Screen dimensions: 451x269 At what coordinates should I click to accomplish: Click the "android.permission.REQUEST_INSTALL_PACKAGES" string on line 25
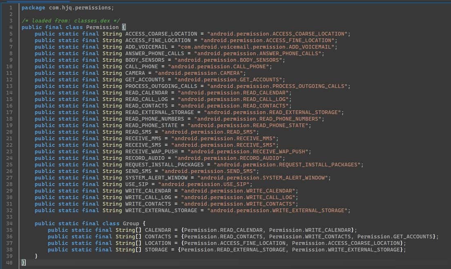click(x=287, y=165)
